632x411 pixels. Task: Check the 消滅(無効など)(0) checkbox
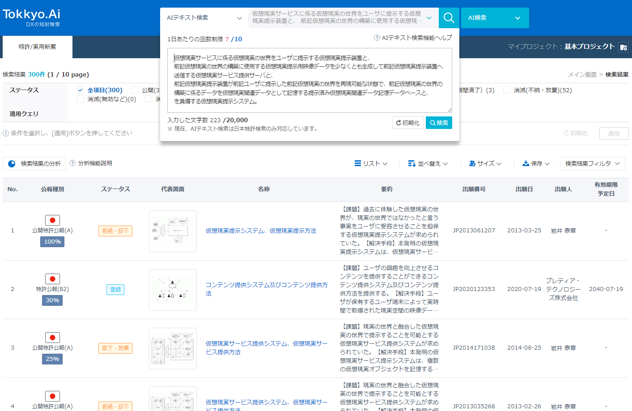pyautogui.click(x=80, y=99)
